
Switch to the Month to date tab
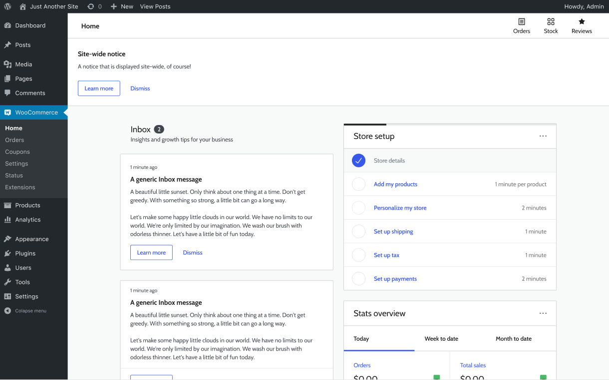tap(514, 339)
